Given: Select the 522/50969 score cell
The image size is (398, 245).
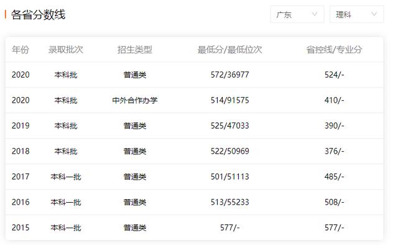Looking at the screenshot, I should click(x=229, y=151).
